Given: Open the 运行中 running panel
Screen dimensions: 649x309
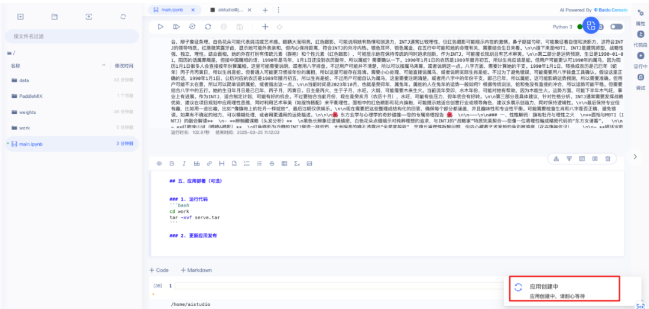Looking at the screenshot, I should tap(641, 60).
